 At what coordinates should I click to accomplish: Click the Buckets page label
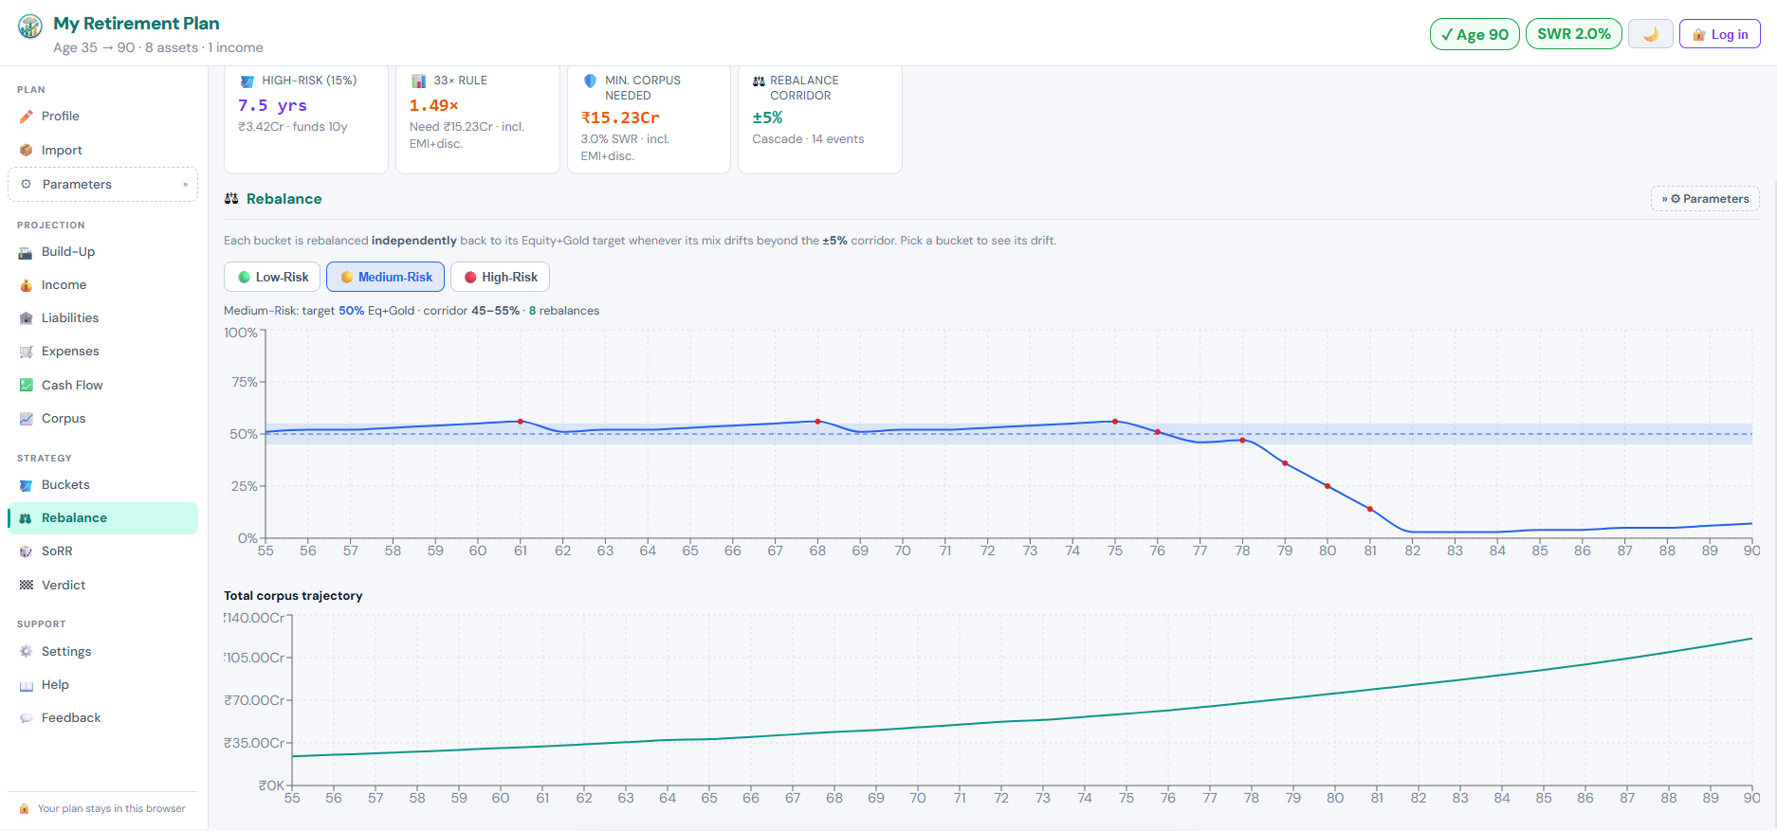65,485
